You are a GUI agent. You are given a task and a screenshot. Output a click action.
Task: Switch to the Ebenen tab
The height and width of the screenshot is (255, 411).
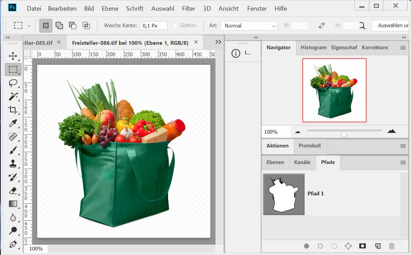[x=275, y=162]
